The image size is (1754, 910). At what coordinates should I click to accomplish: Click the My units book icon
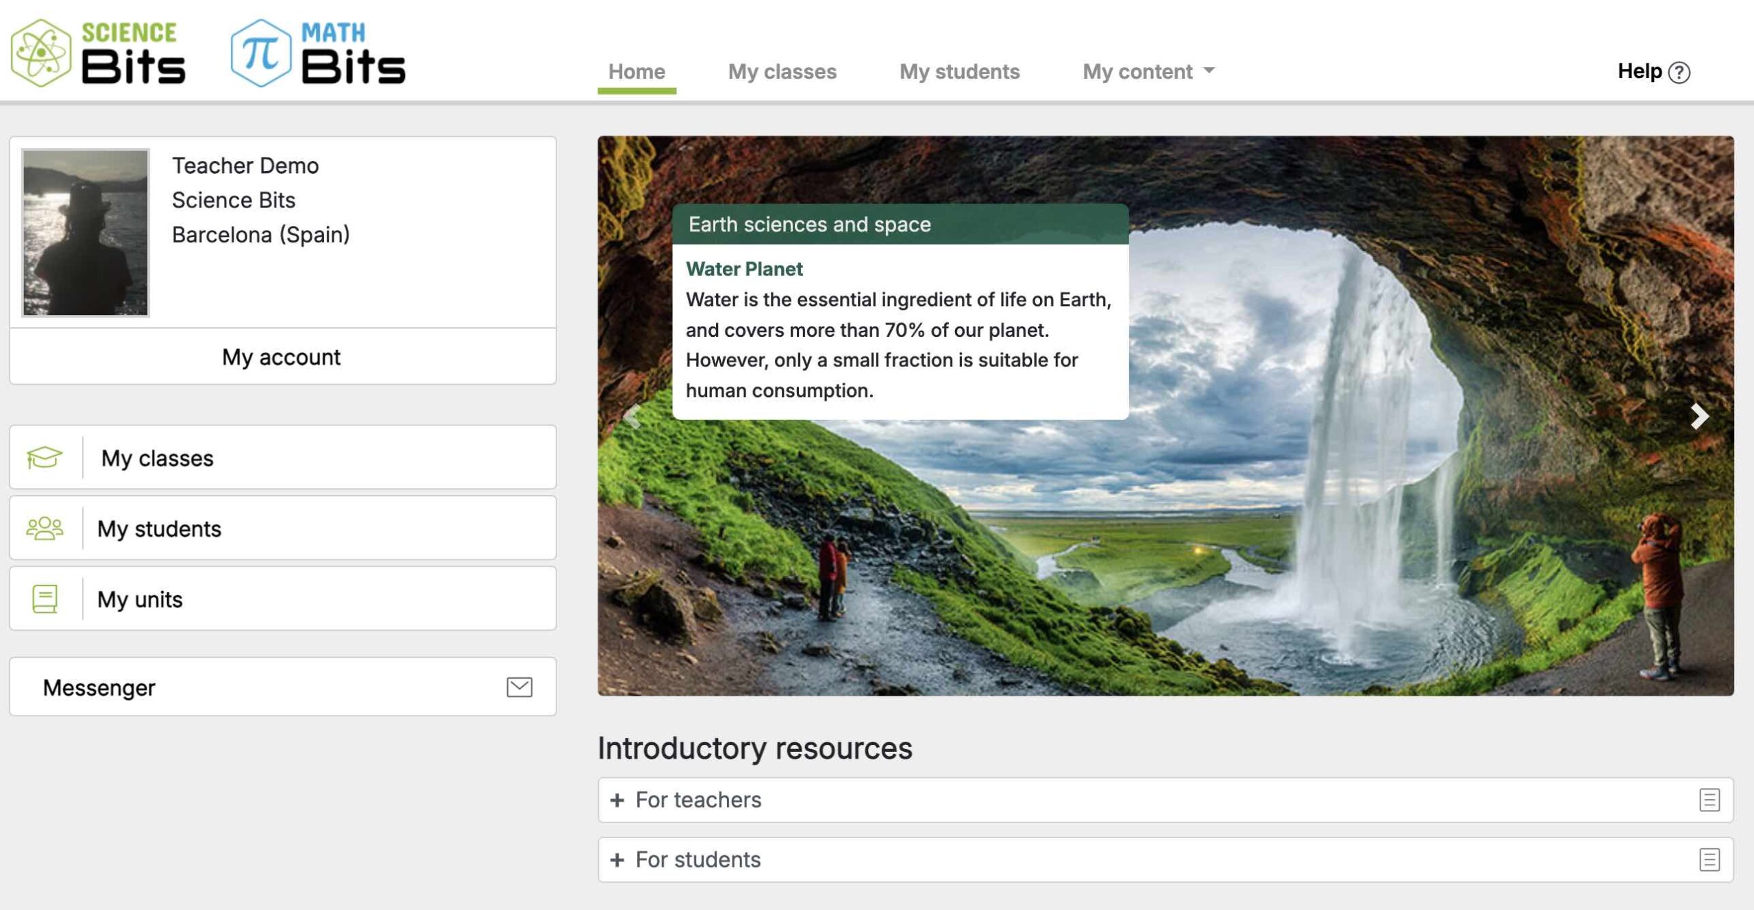click(x=45, y=598)
